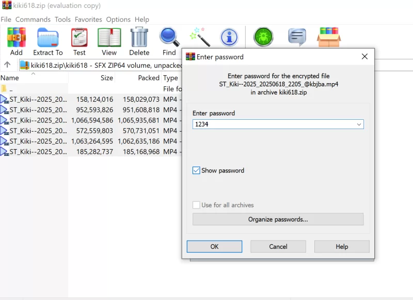Open the Help menu
The image size is (413, 300).
(x=142, y=20)
